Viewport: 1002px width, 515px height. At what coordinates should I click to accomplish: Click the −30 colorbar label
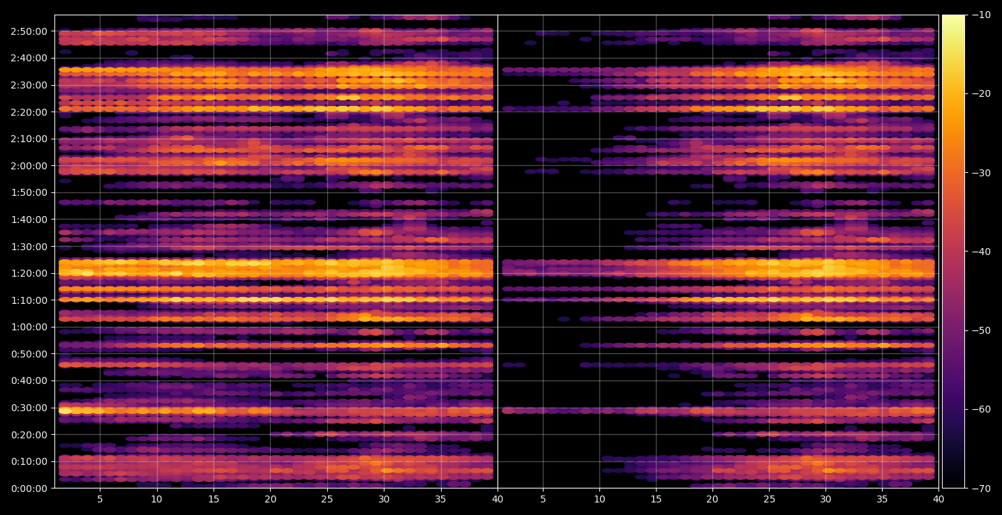980,173
